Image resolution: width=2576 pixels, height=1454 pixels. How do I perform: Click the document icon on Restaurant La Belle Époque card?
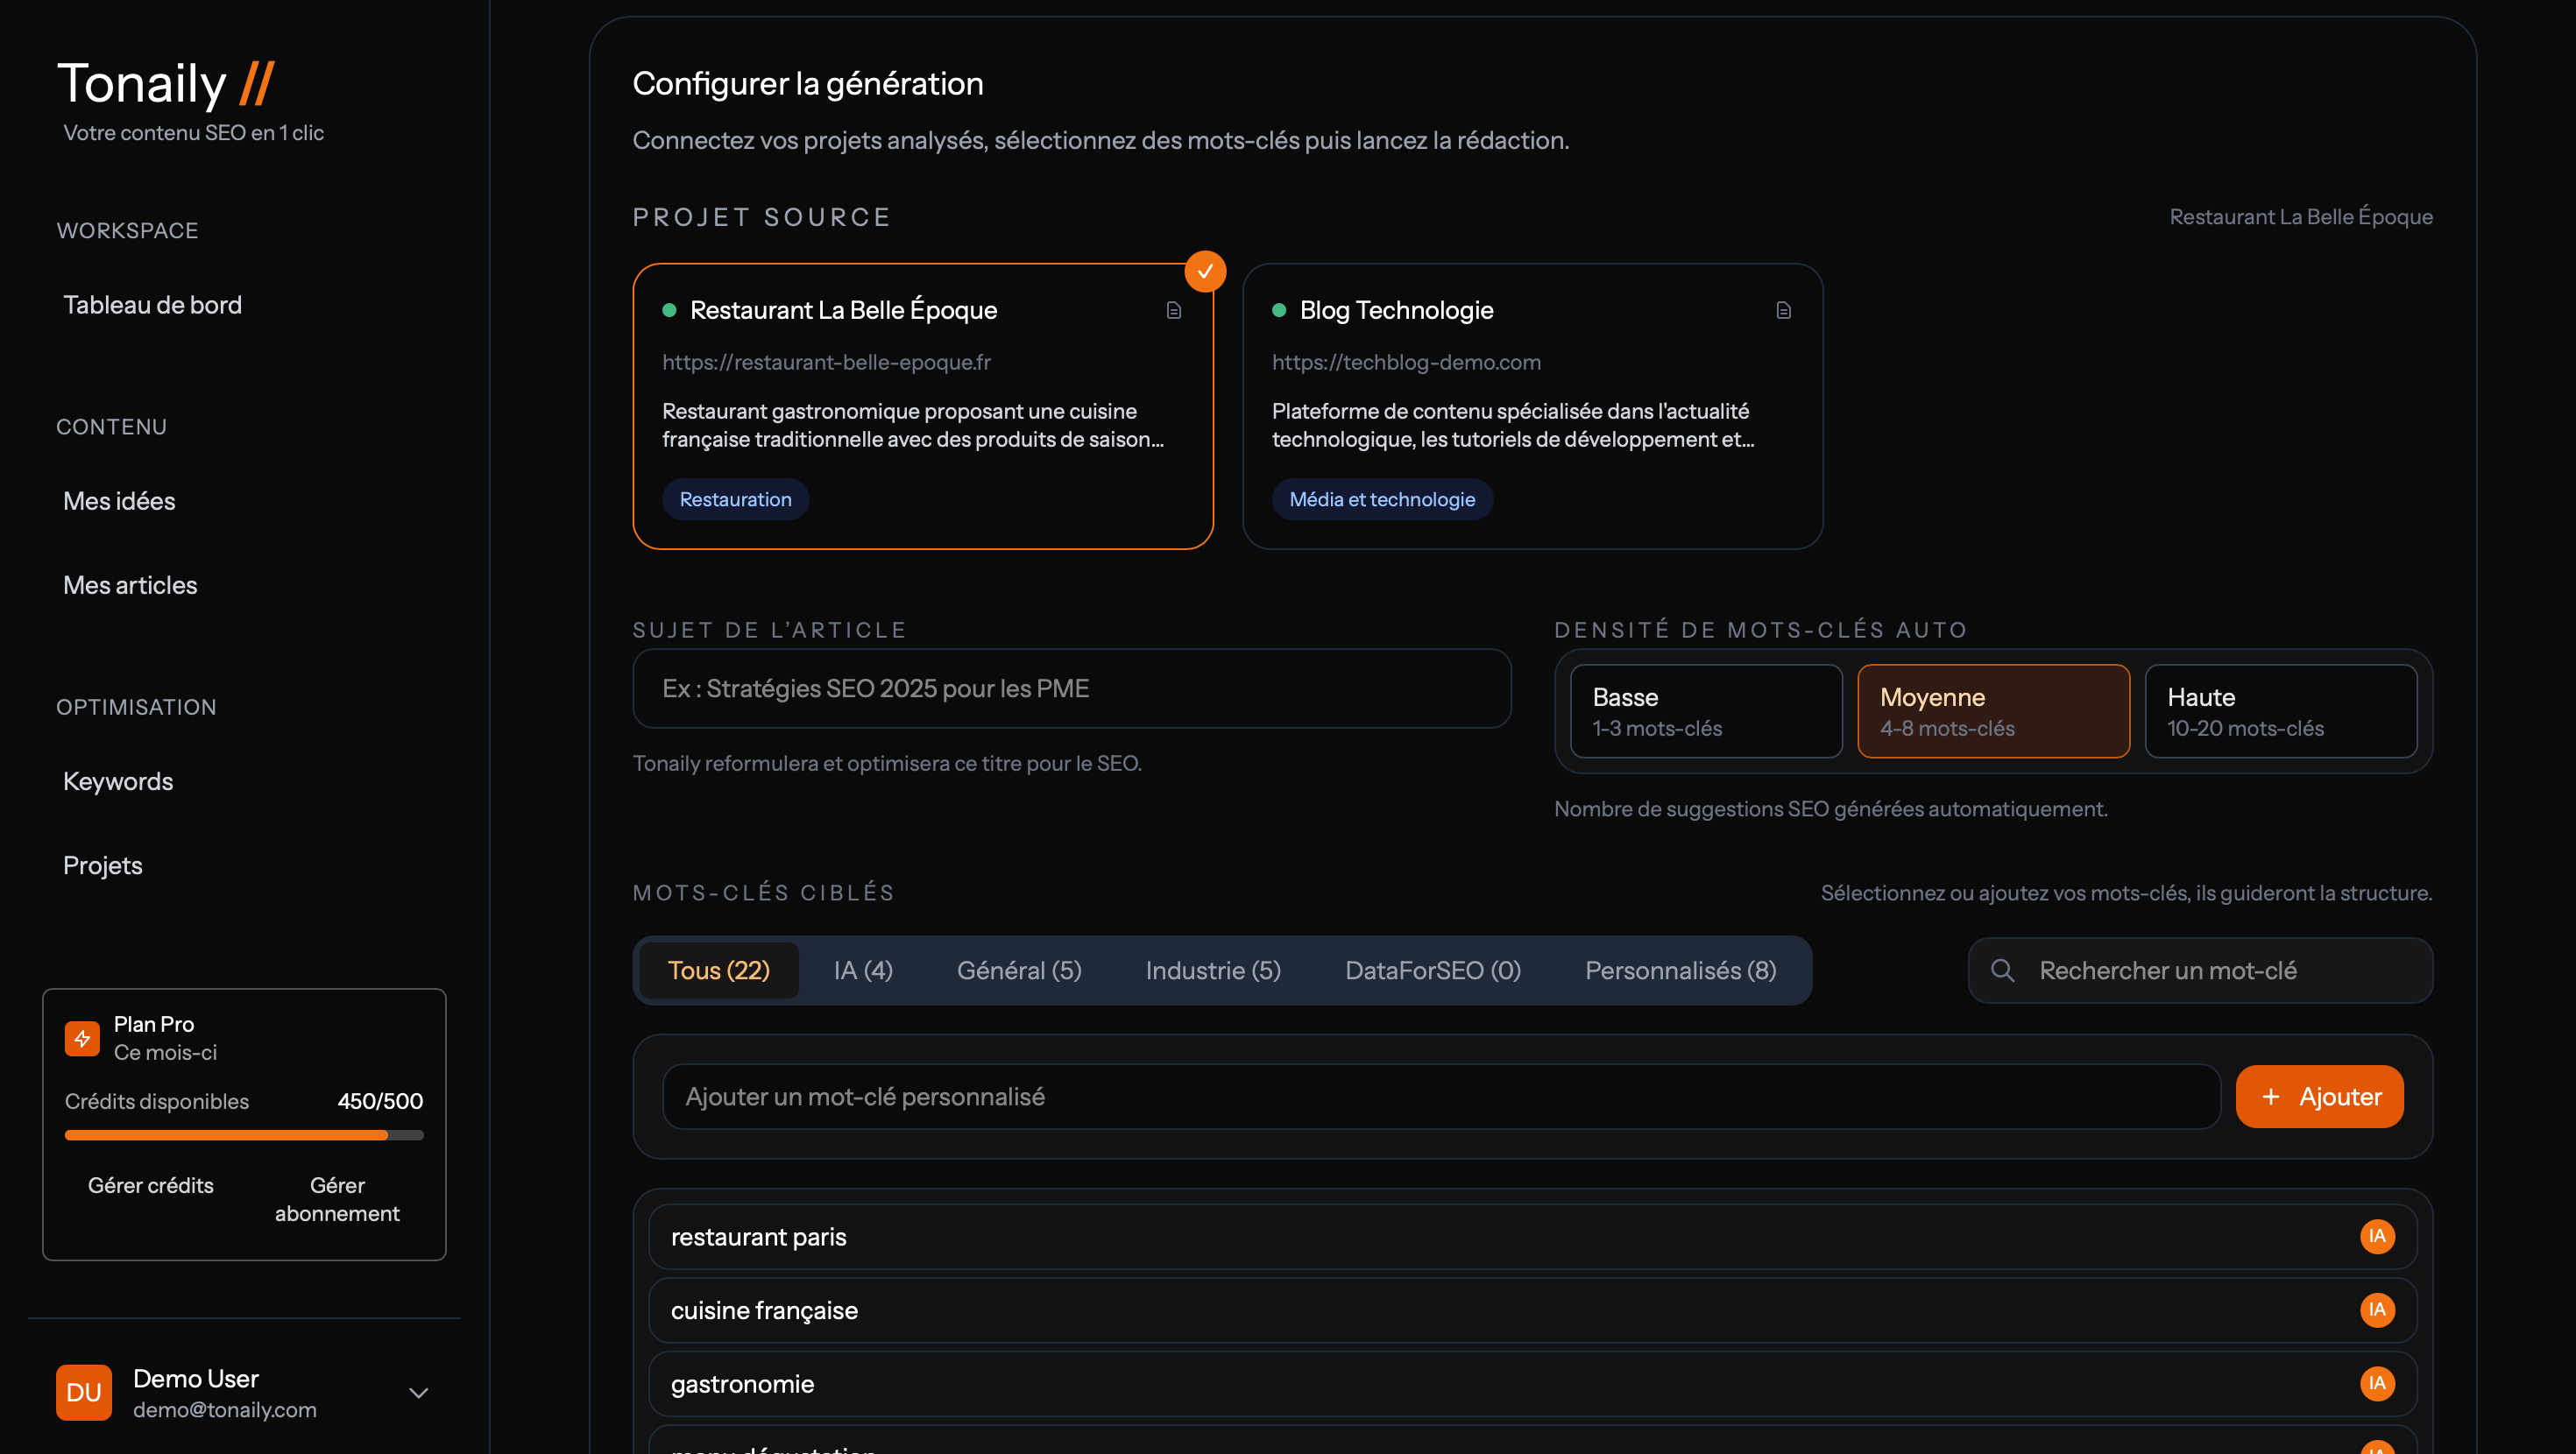click(1174, 310)
